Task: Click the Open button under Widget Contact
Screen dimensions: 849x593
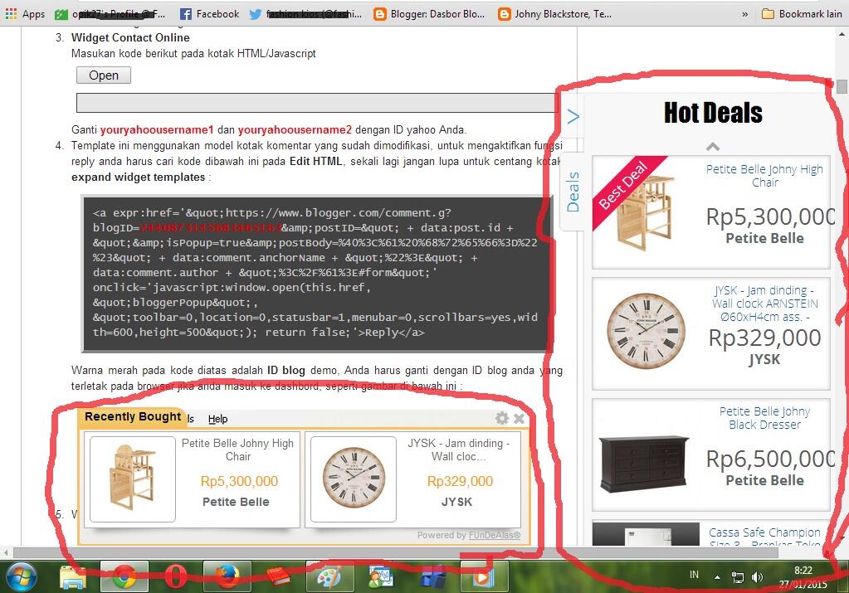Action: pos(104,75)
